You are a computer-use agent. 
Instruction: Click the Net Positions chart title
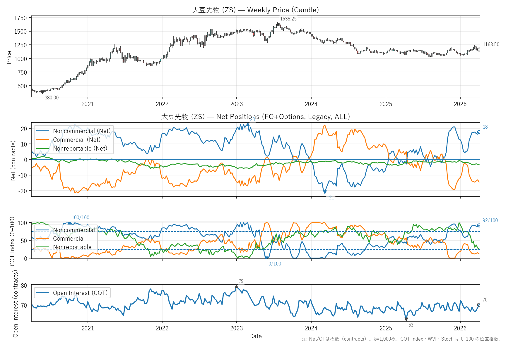255,117
